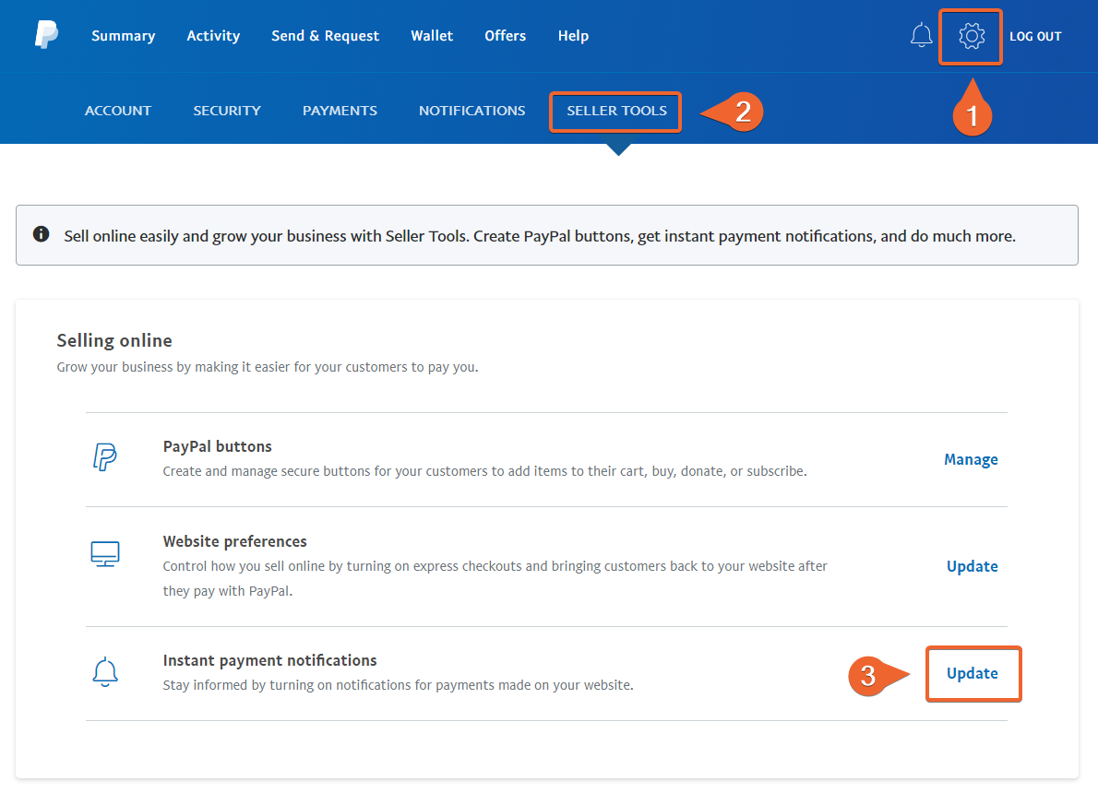
Task: Click 'Stay informed by turning on' description
Action: 398,684
